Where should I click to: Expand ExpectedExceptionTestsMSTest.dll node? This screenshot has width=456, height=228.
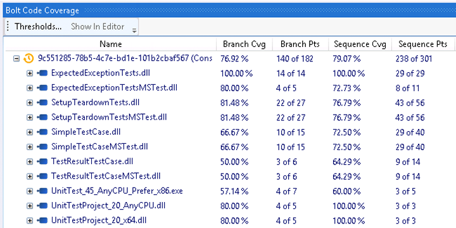[x=30, y=88]
